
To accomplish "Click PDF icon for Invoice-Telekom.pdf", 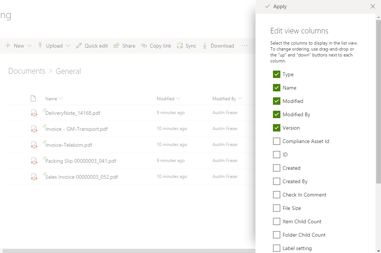I will pos(34,145).
